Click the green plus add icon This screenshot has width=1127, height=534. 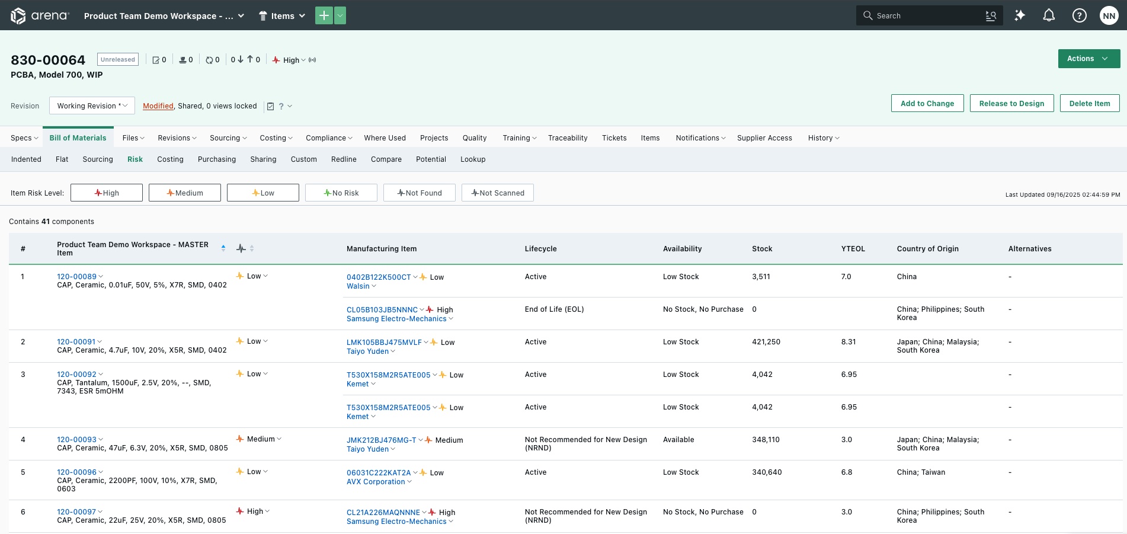(x=324, y=15)
